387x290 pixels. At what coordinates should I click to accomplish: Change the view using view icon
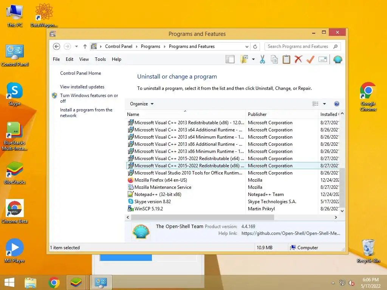(x=316, y=104)
